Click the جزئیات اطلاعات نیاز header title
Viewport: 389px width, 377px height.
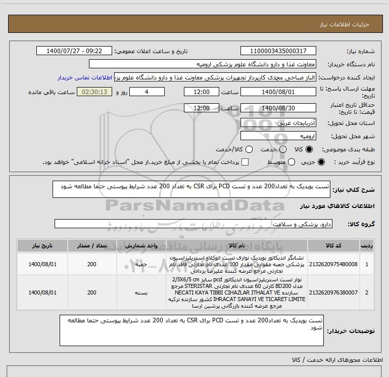(344, 24)
